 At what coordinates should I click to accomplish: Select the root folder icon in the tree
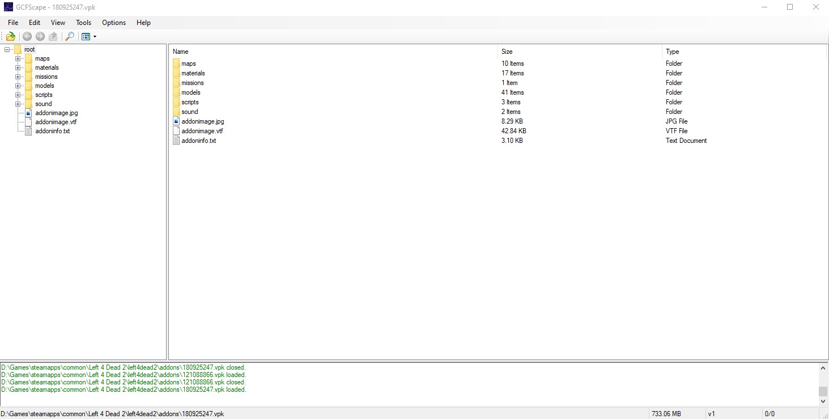point(18,49)
